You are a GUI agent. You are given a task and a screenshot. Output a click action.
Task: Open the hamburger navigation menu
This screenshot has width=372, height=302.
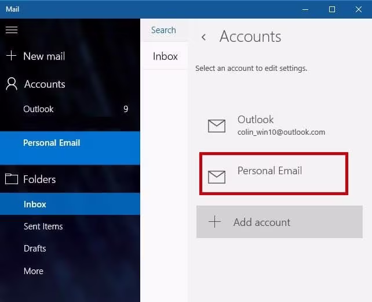(12, 30)
